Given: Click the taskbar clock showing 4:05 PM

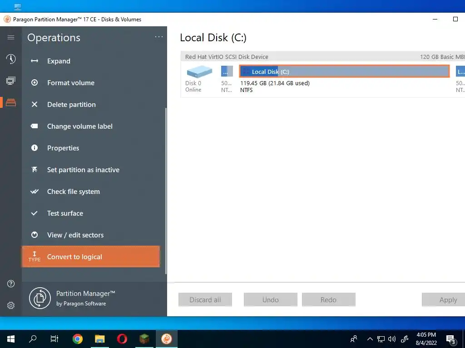Looking at the screenshot, I should click(426, 339).
